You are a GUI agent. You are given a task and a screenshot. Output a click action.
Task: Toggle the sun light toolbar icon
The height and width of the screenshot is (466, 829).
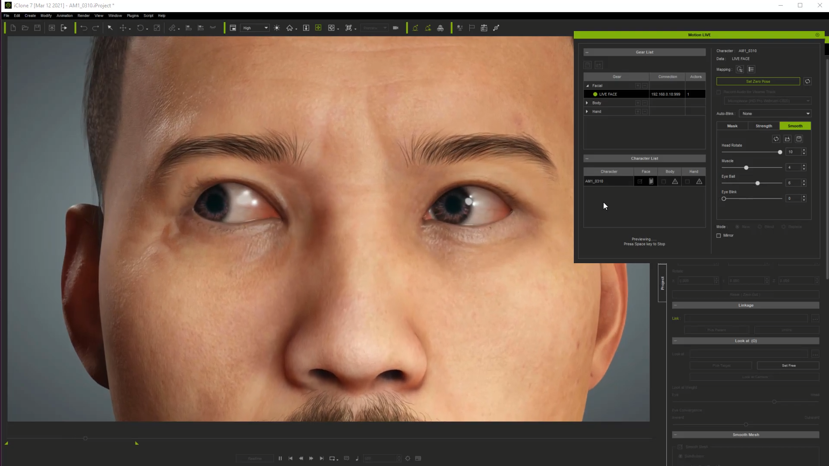pyautogui.click(x=277, y=28)
